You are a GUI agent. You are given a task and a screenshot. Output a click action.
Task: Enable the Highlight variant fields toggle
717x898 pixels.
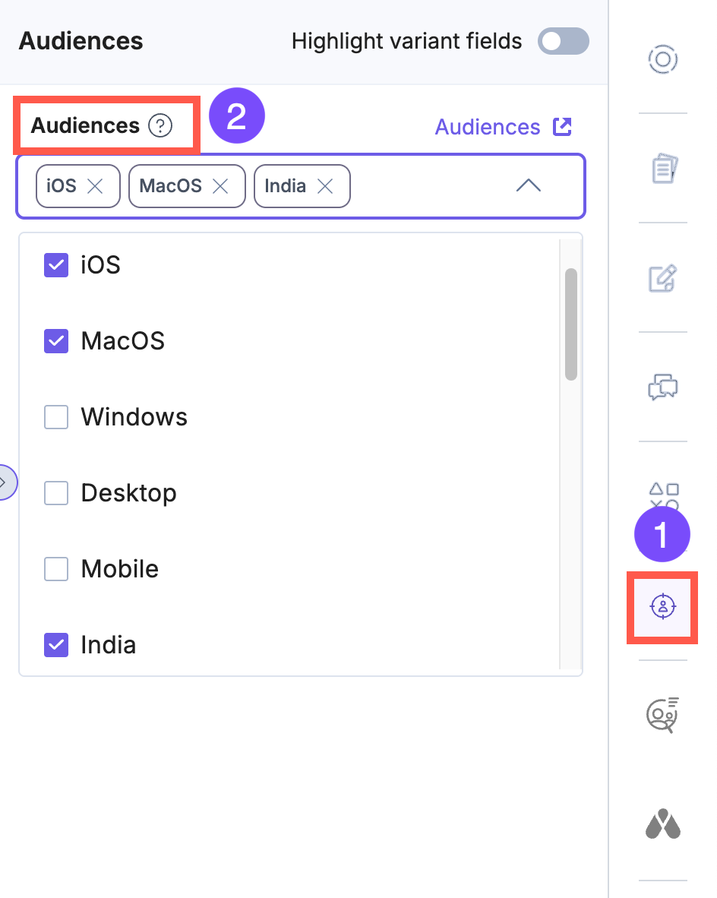(563, 41)
